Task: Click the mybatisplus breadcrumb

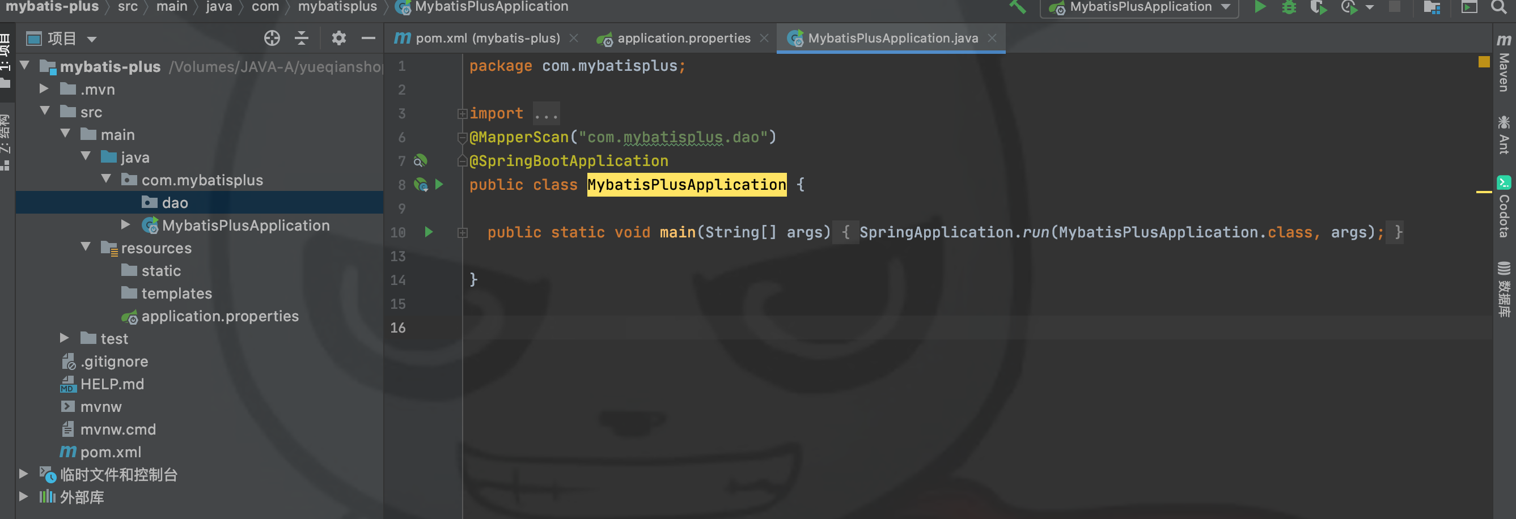Action: [x=337, y=6]
